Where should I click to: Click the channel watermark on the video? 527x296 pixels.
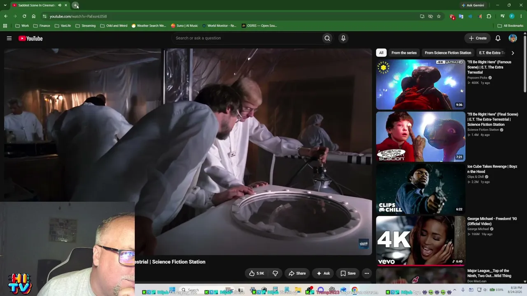(x=364, y=244)
